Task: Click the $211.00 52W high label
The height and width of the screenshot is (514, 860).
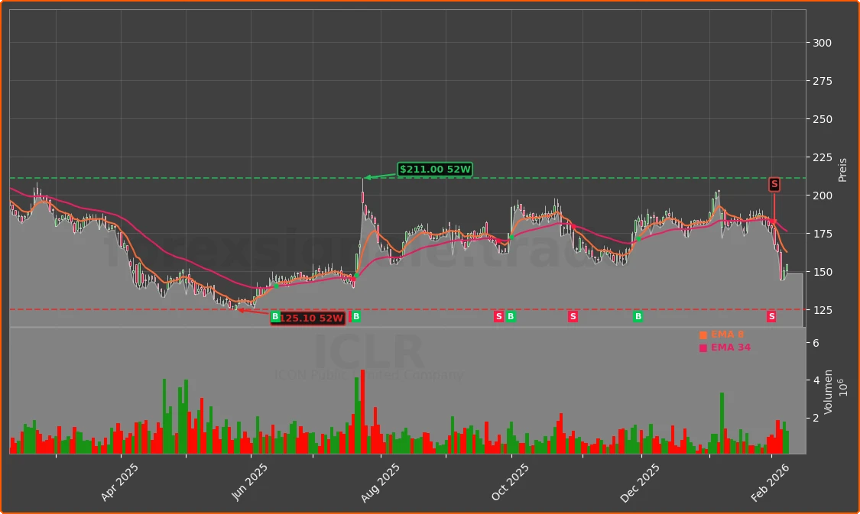Action: (x=435, y=170)
